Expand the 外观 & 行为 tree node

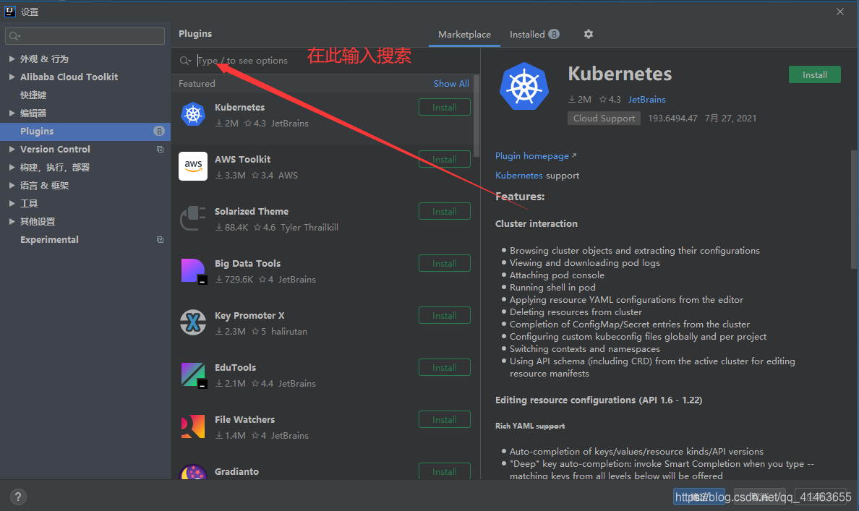(12, 59)
